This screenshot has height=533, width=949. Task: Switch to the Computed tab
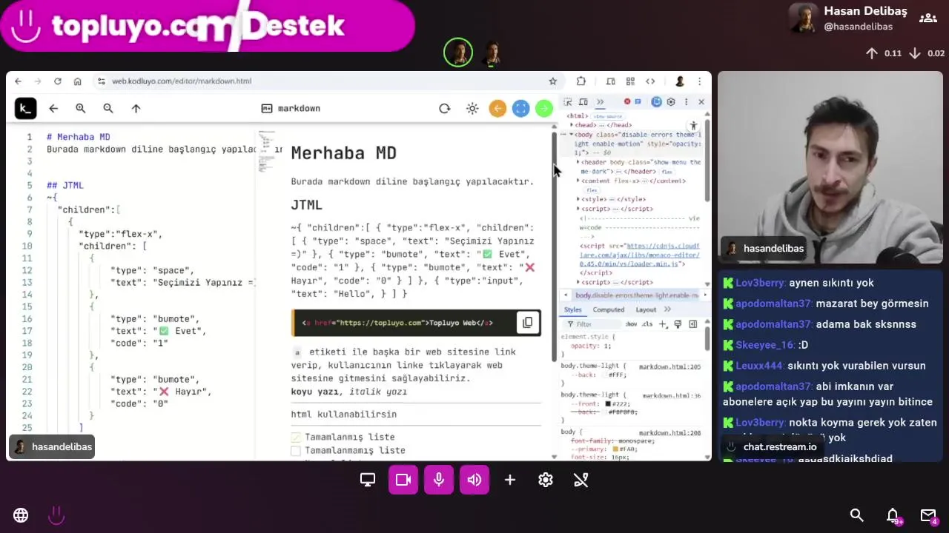coord(608,309)
